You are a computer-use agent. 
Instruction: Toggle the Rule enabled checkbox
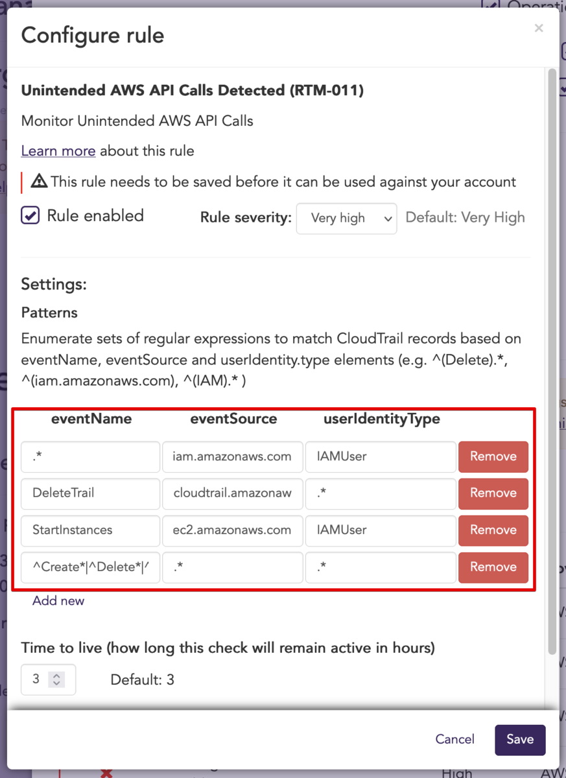pos(30,216)
